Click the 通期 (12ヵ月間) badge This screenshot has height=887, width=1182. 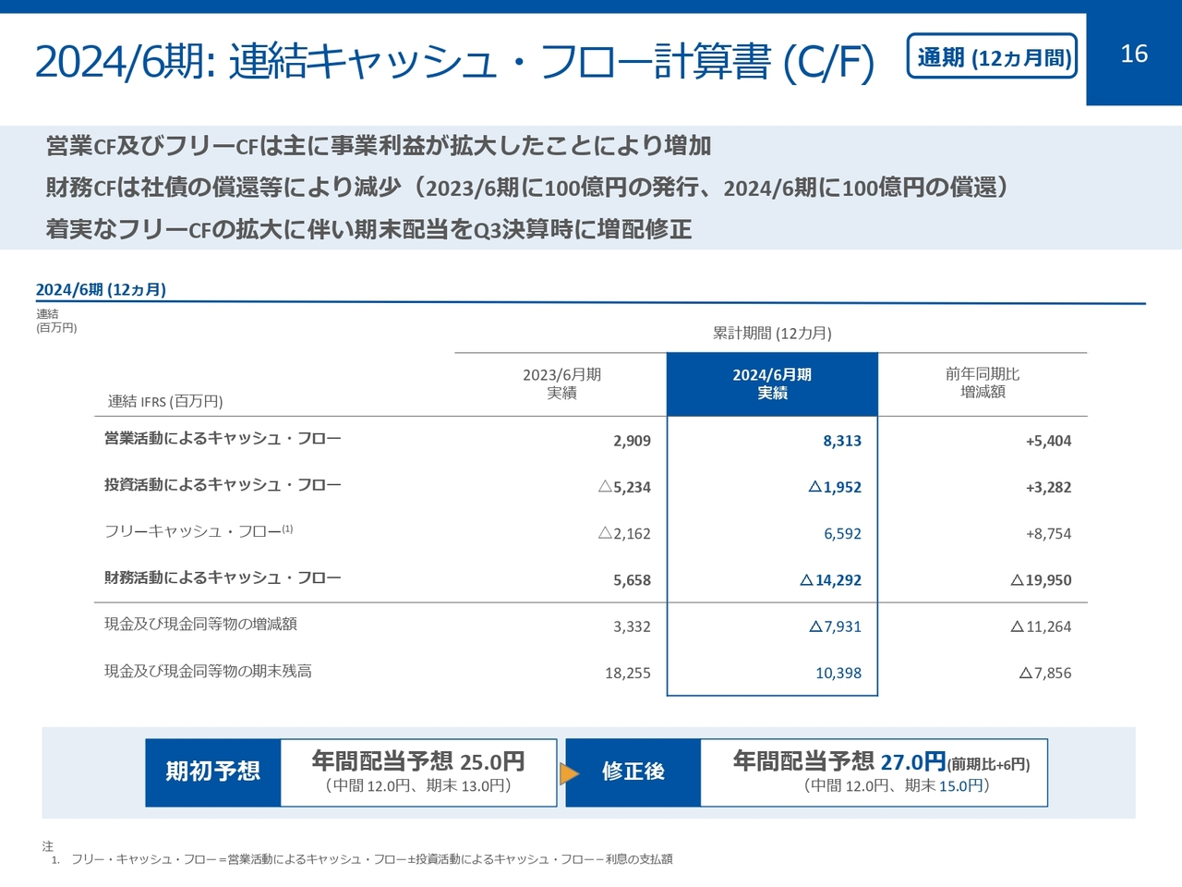pyautogui.click(x=992, y=56)
